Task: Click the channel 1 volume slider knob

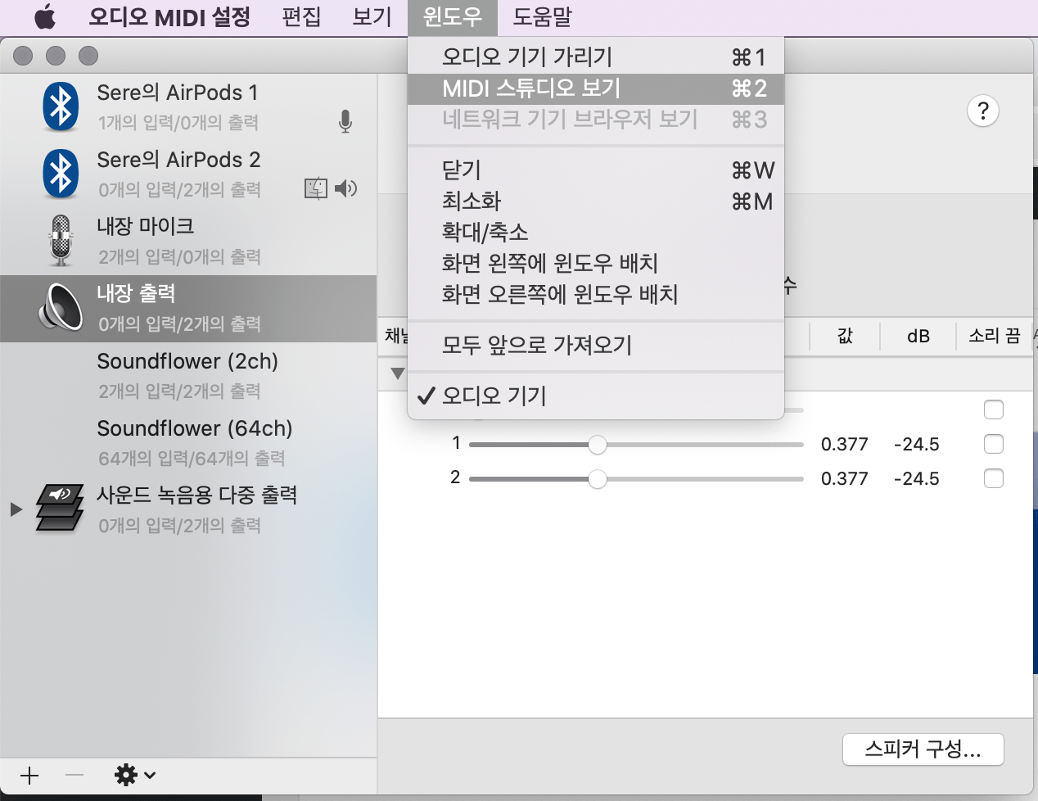Action: 598,445
